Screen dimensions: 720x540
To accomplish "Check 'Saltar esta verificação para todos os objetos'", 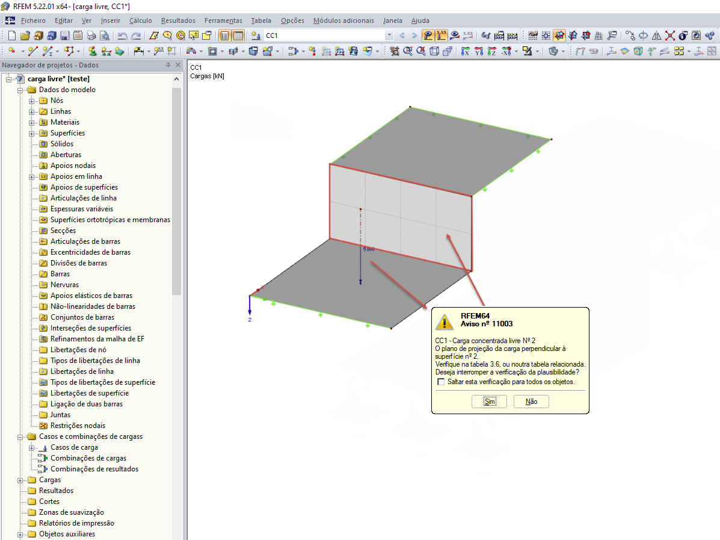I will point(442,382).
